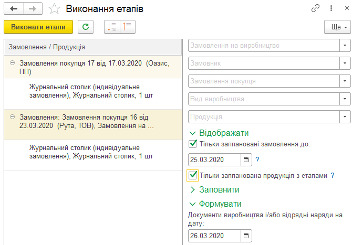Uncheck Тільки заплановані замовлення до checkbox
The image size is (352, 245).
click(x=193, y=144)
